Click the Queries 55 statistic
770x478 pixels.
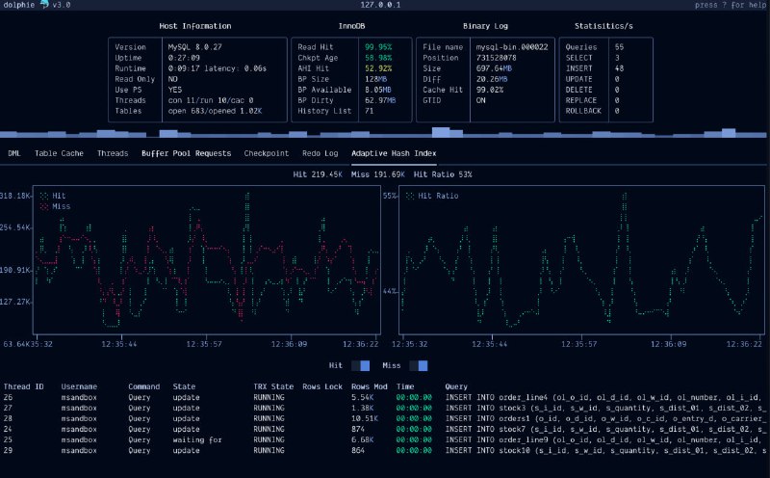point(619,47)
